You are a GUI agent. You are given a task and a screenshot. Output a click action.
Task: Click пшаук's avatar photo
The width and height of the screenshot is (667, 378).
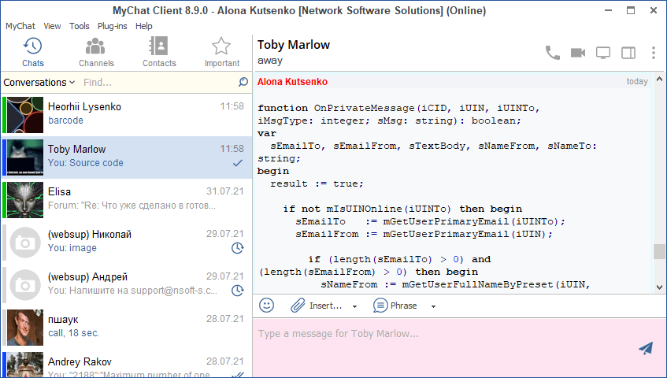click(x=25, y=328)
